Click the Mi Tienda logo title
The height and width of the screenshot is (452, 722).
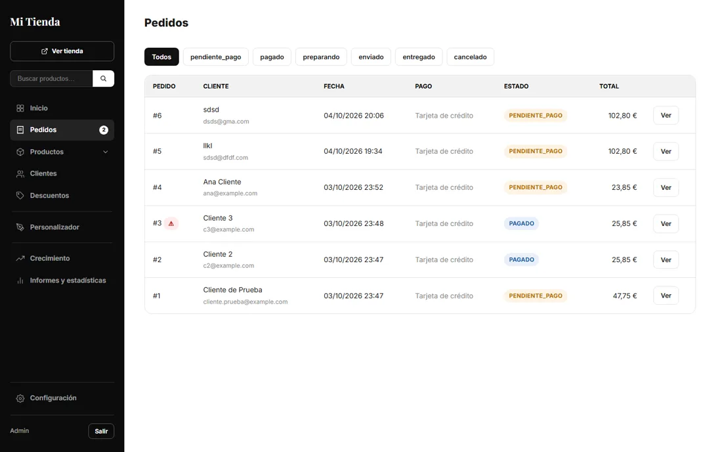pyautogui.click(x=35, y=22)
